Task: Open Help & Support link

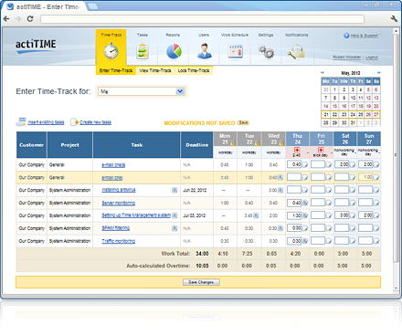Action: (364, 36)
